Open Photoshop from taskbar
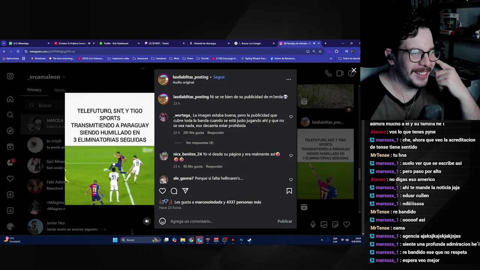The image size is (480, 270). [241, 240]
